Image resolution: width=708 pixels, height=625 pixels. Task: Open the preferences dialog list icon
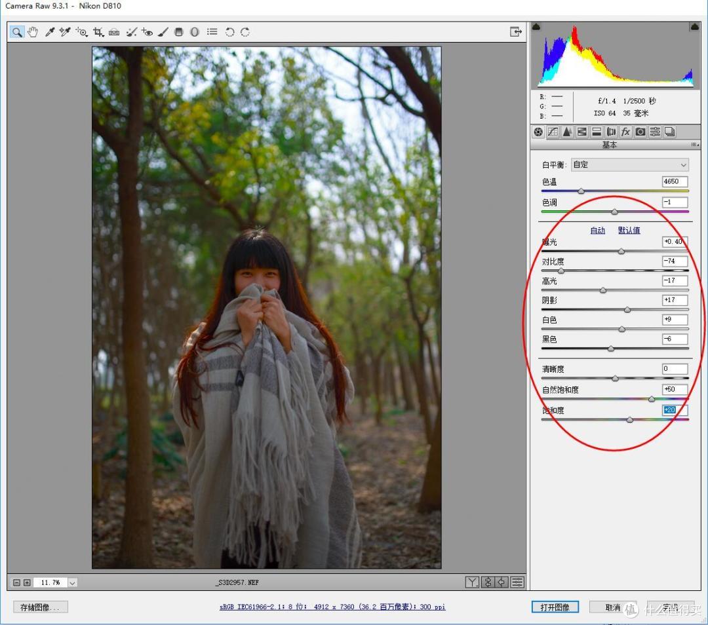tap(212, 31)
